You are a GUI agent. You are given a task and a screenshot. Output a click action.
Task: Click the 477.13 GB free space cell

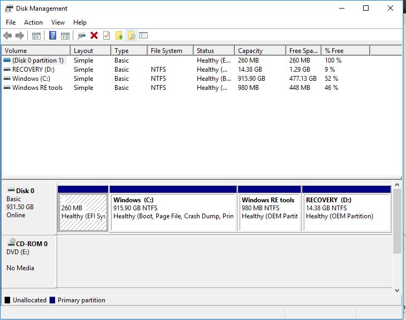(303, 79)
